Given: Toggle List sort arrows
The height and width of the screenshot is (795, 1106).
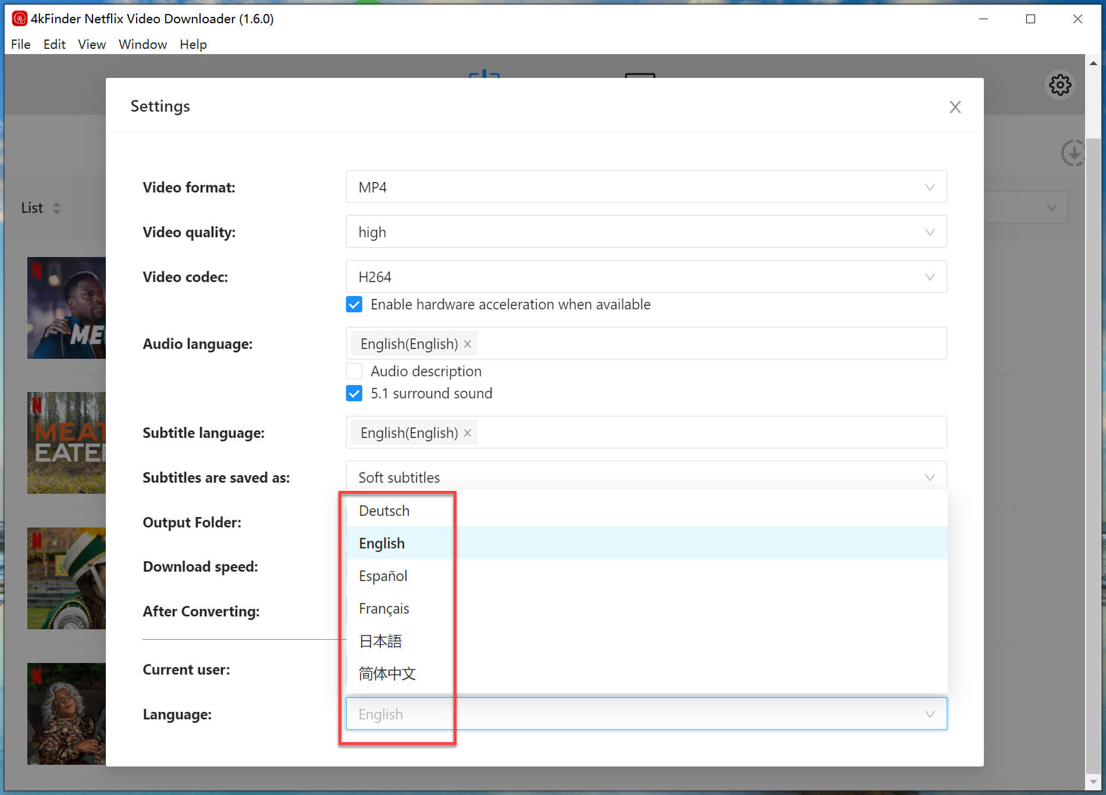Looking at the screenshot, I should click(56, 208).
